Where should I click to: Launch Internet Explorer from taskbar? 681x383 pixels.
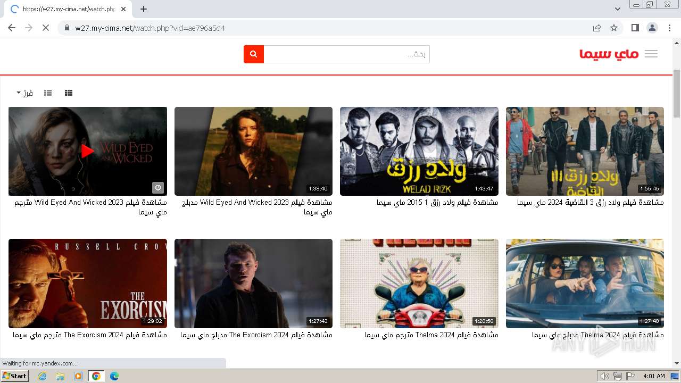pyautogui.click(x=42, y=376)
